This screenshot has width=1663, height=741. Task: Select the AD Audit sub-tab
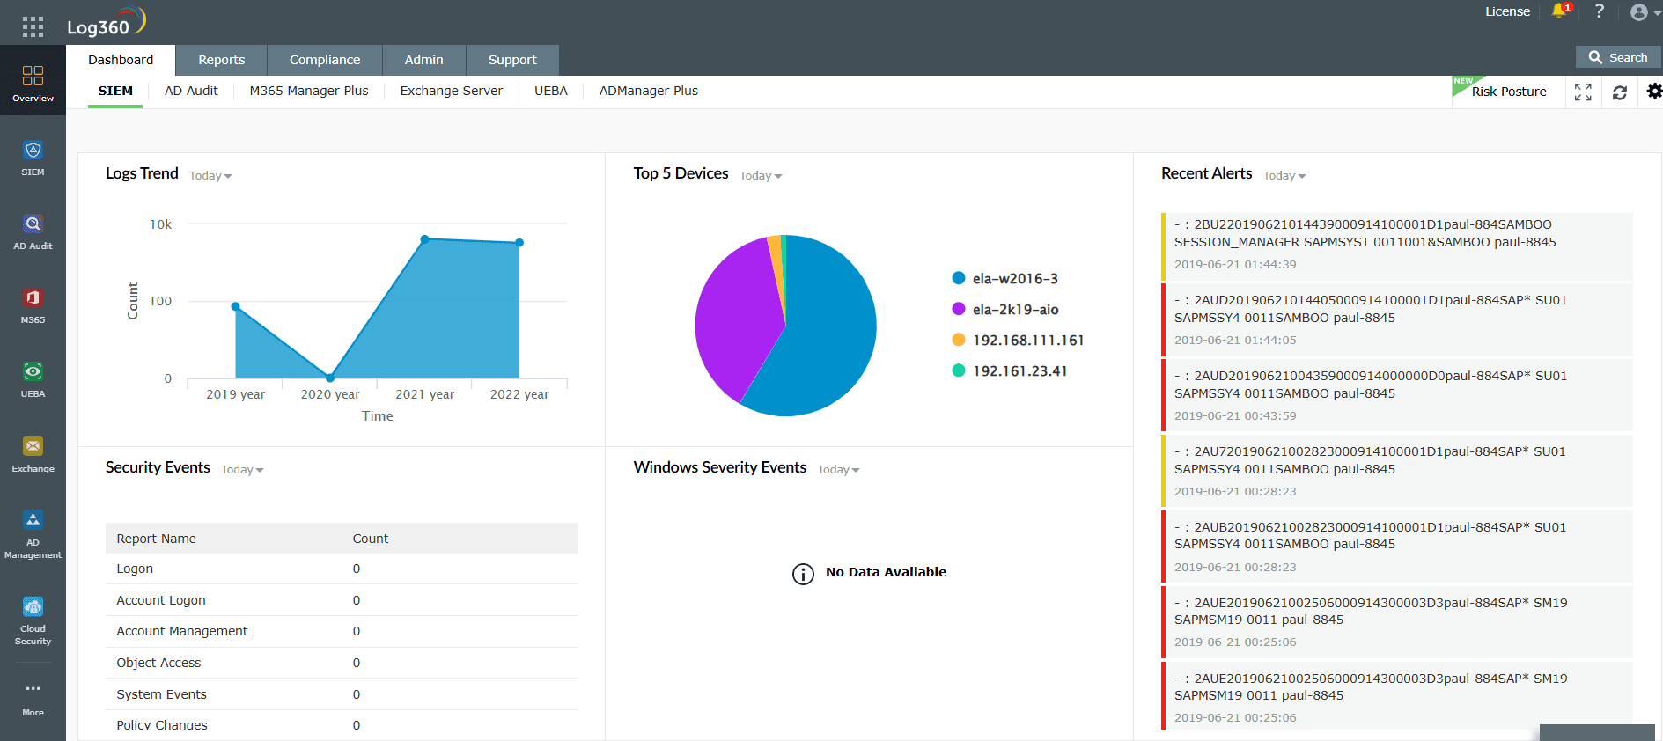click(x=191, y=91)
